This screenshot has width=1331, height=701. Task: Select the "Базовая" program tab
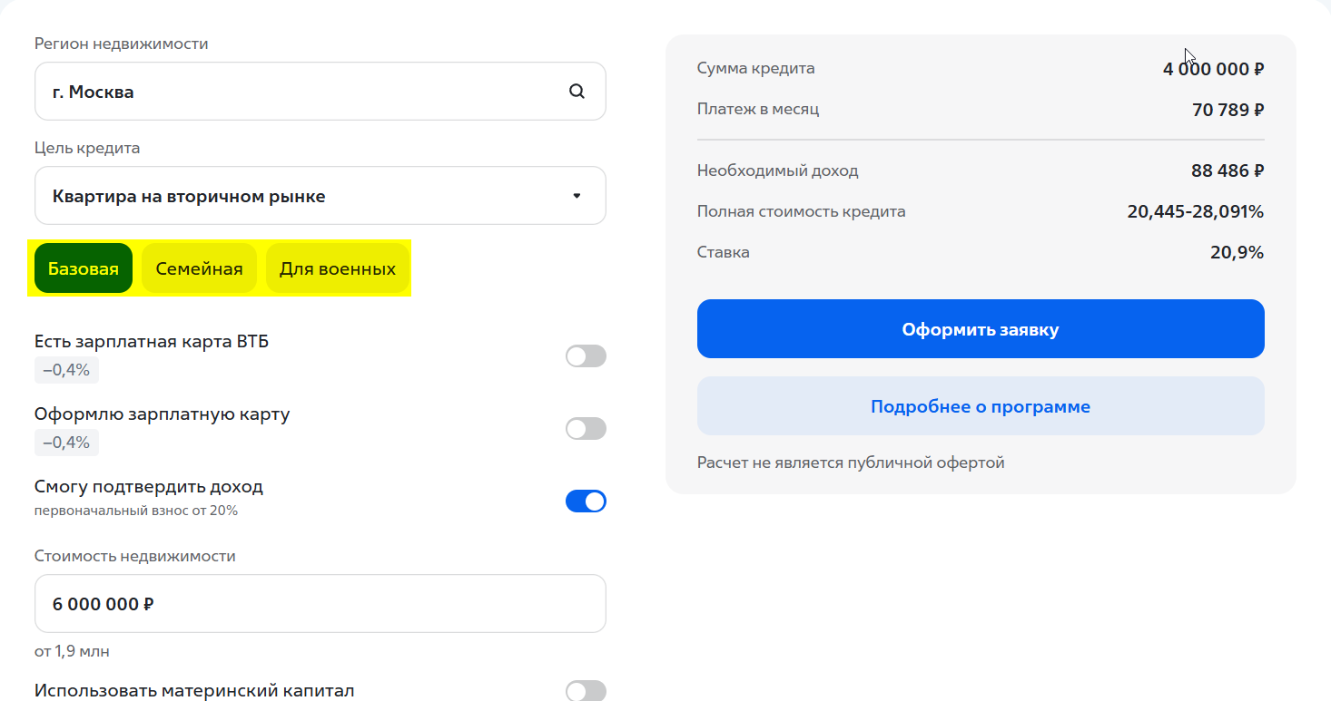(x=83, y=268)
